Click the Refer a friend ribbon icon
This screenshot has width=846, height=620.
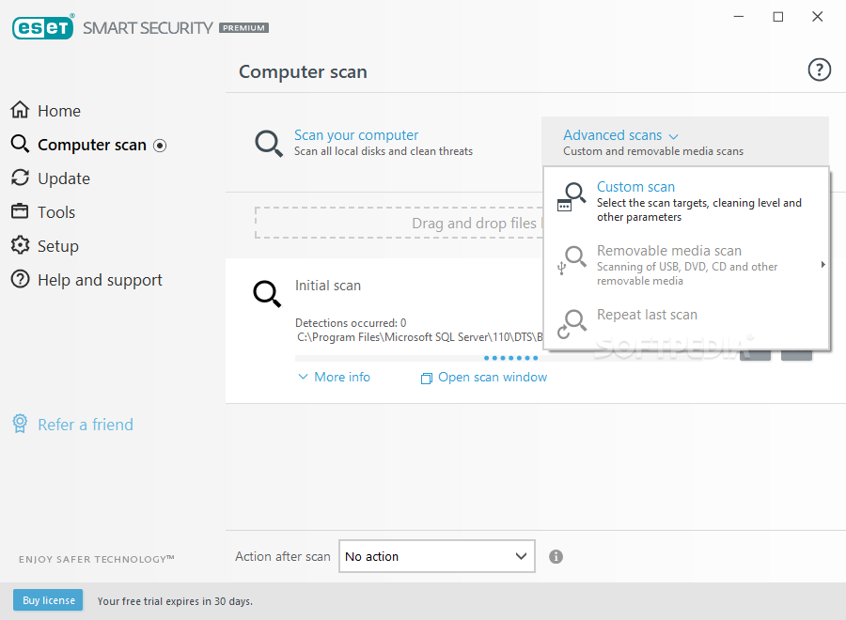20,424
